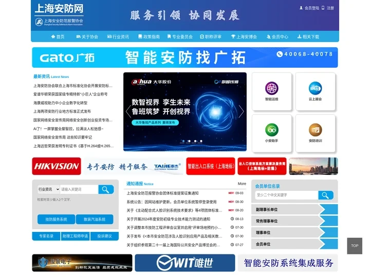Open news AI了！一屏掌握全屋智控
This screenshot has height=277, width=370.
click(x=68, y=129)
